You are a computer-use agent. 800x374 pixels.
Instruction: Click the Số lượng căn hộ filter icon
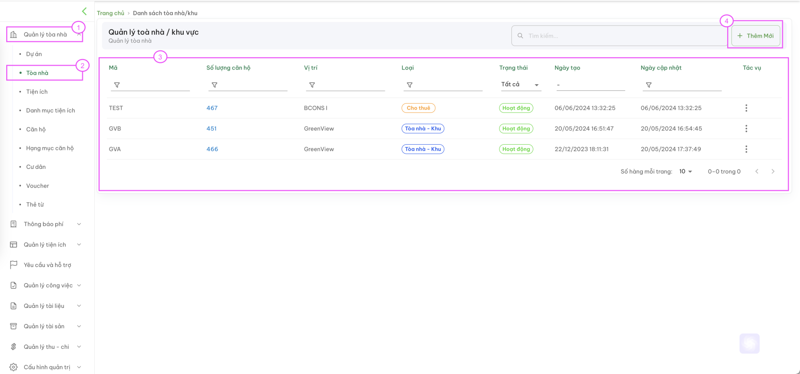pyautogui.click(x=214, y=85)
